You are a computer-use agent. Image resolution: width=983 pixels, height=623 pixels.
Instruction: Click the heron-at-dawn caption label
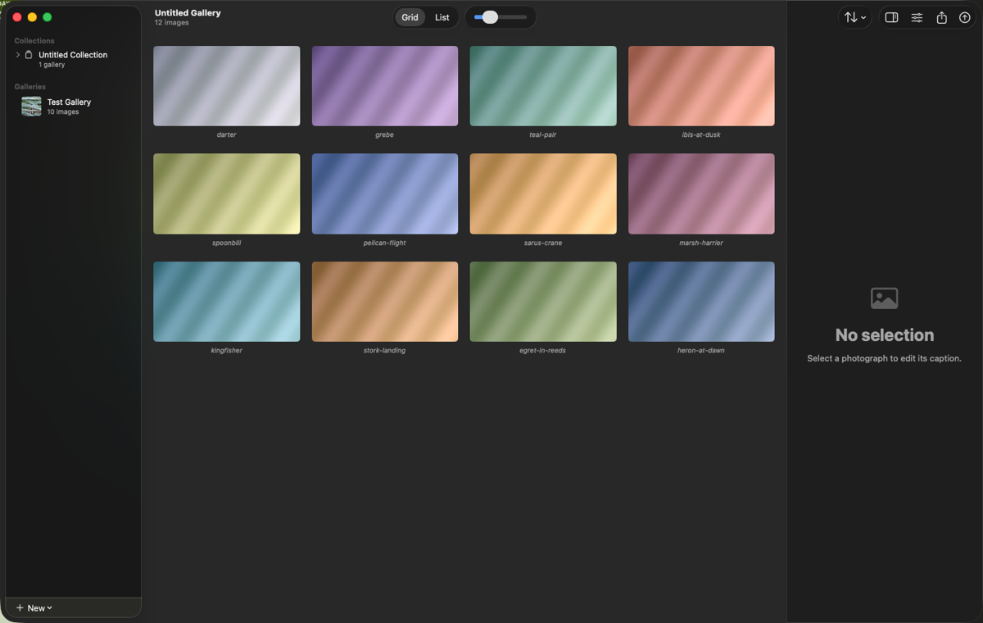(x=701, y=351)
